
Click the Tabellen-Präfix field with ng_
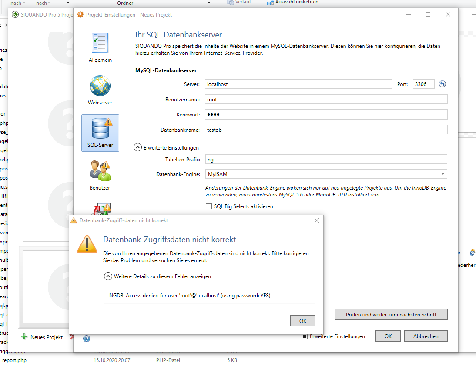coord(326,159)
